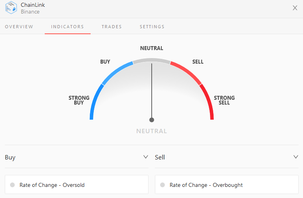Go to the Trades tab
The image size is (303, 198).
112,27
